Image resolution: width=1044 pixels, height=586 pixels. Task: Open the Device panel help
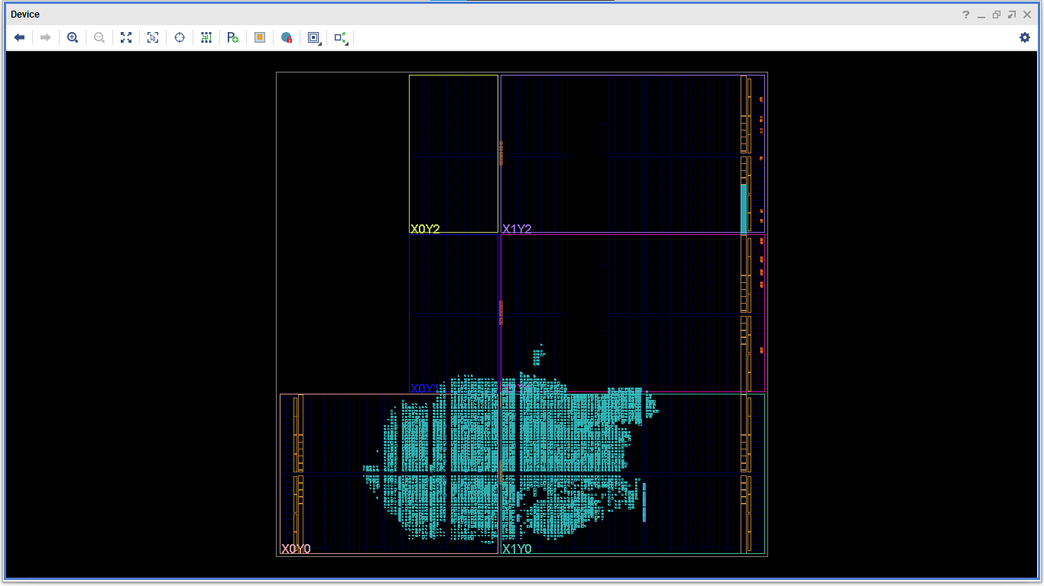pos(966,14)
